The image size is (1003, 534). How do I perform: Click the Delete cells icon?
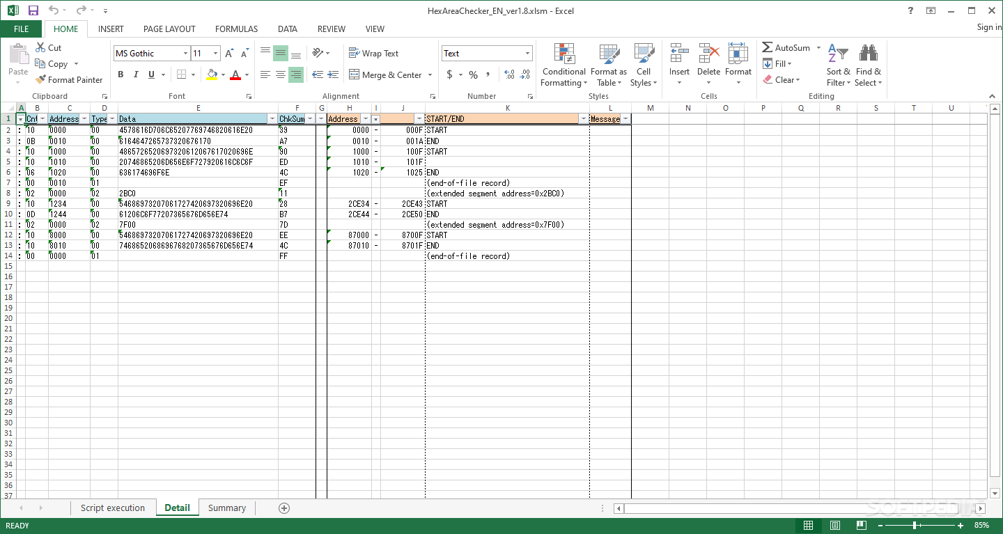[708, 54]
